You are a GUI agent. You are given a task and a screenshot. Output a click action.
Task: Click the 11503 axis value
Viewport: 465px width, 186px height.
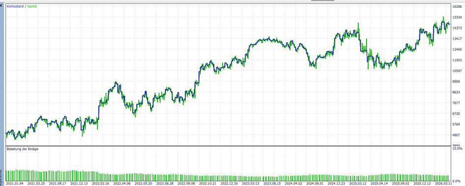coord(457,60)
